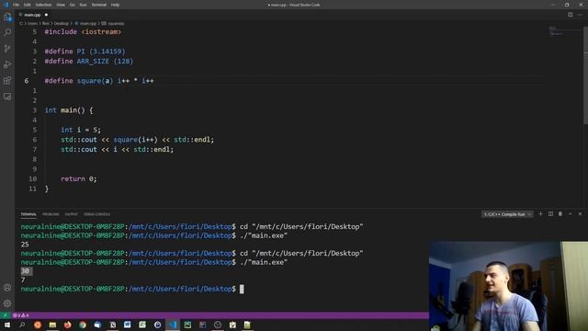Click the '#define PI (3.14159)' line
The image size is (588, 331).
pos(85,51)
